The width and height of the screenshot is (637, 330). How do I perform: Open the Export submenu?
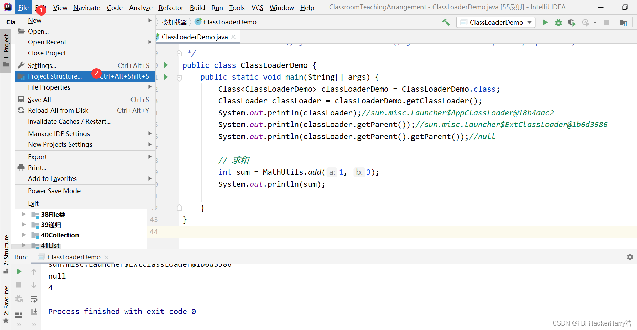(x=85, y=157)
